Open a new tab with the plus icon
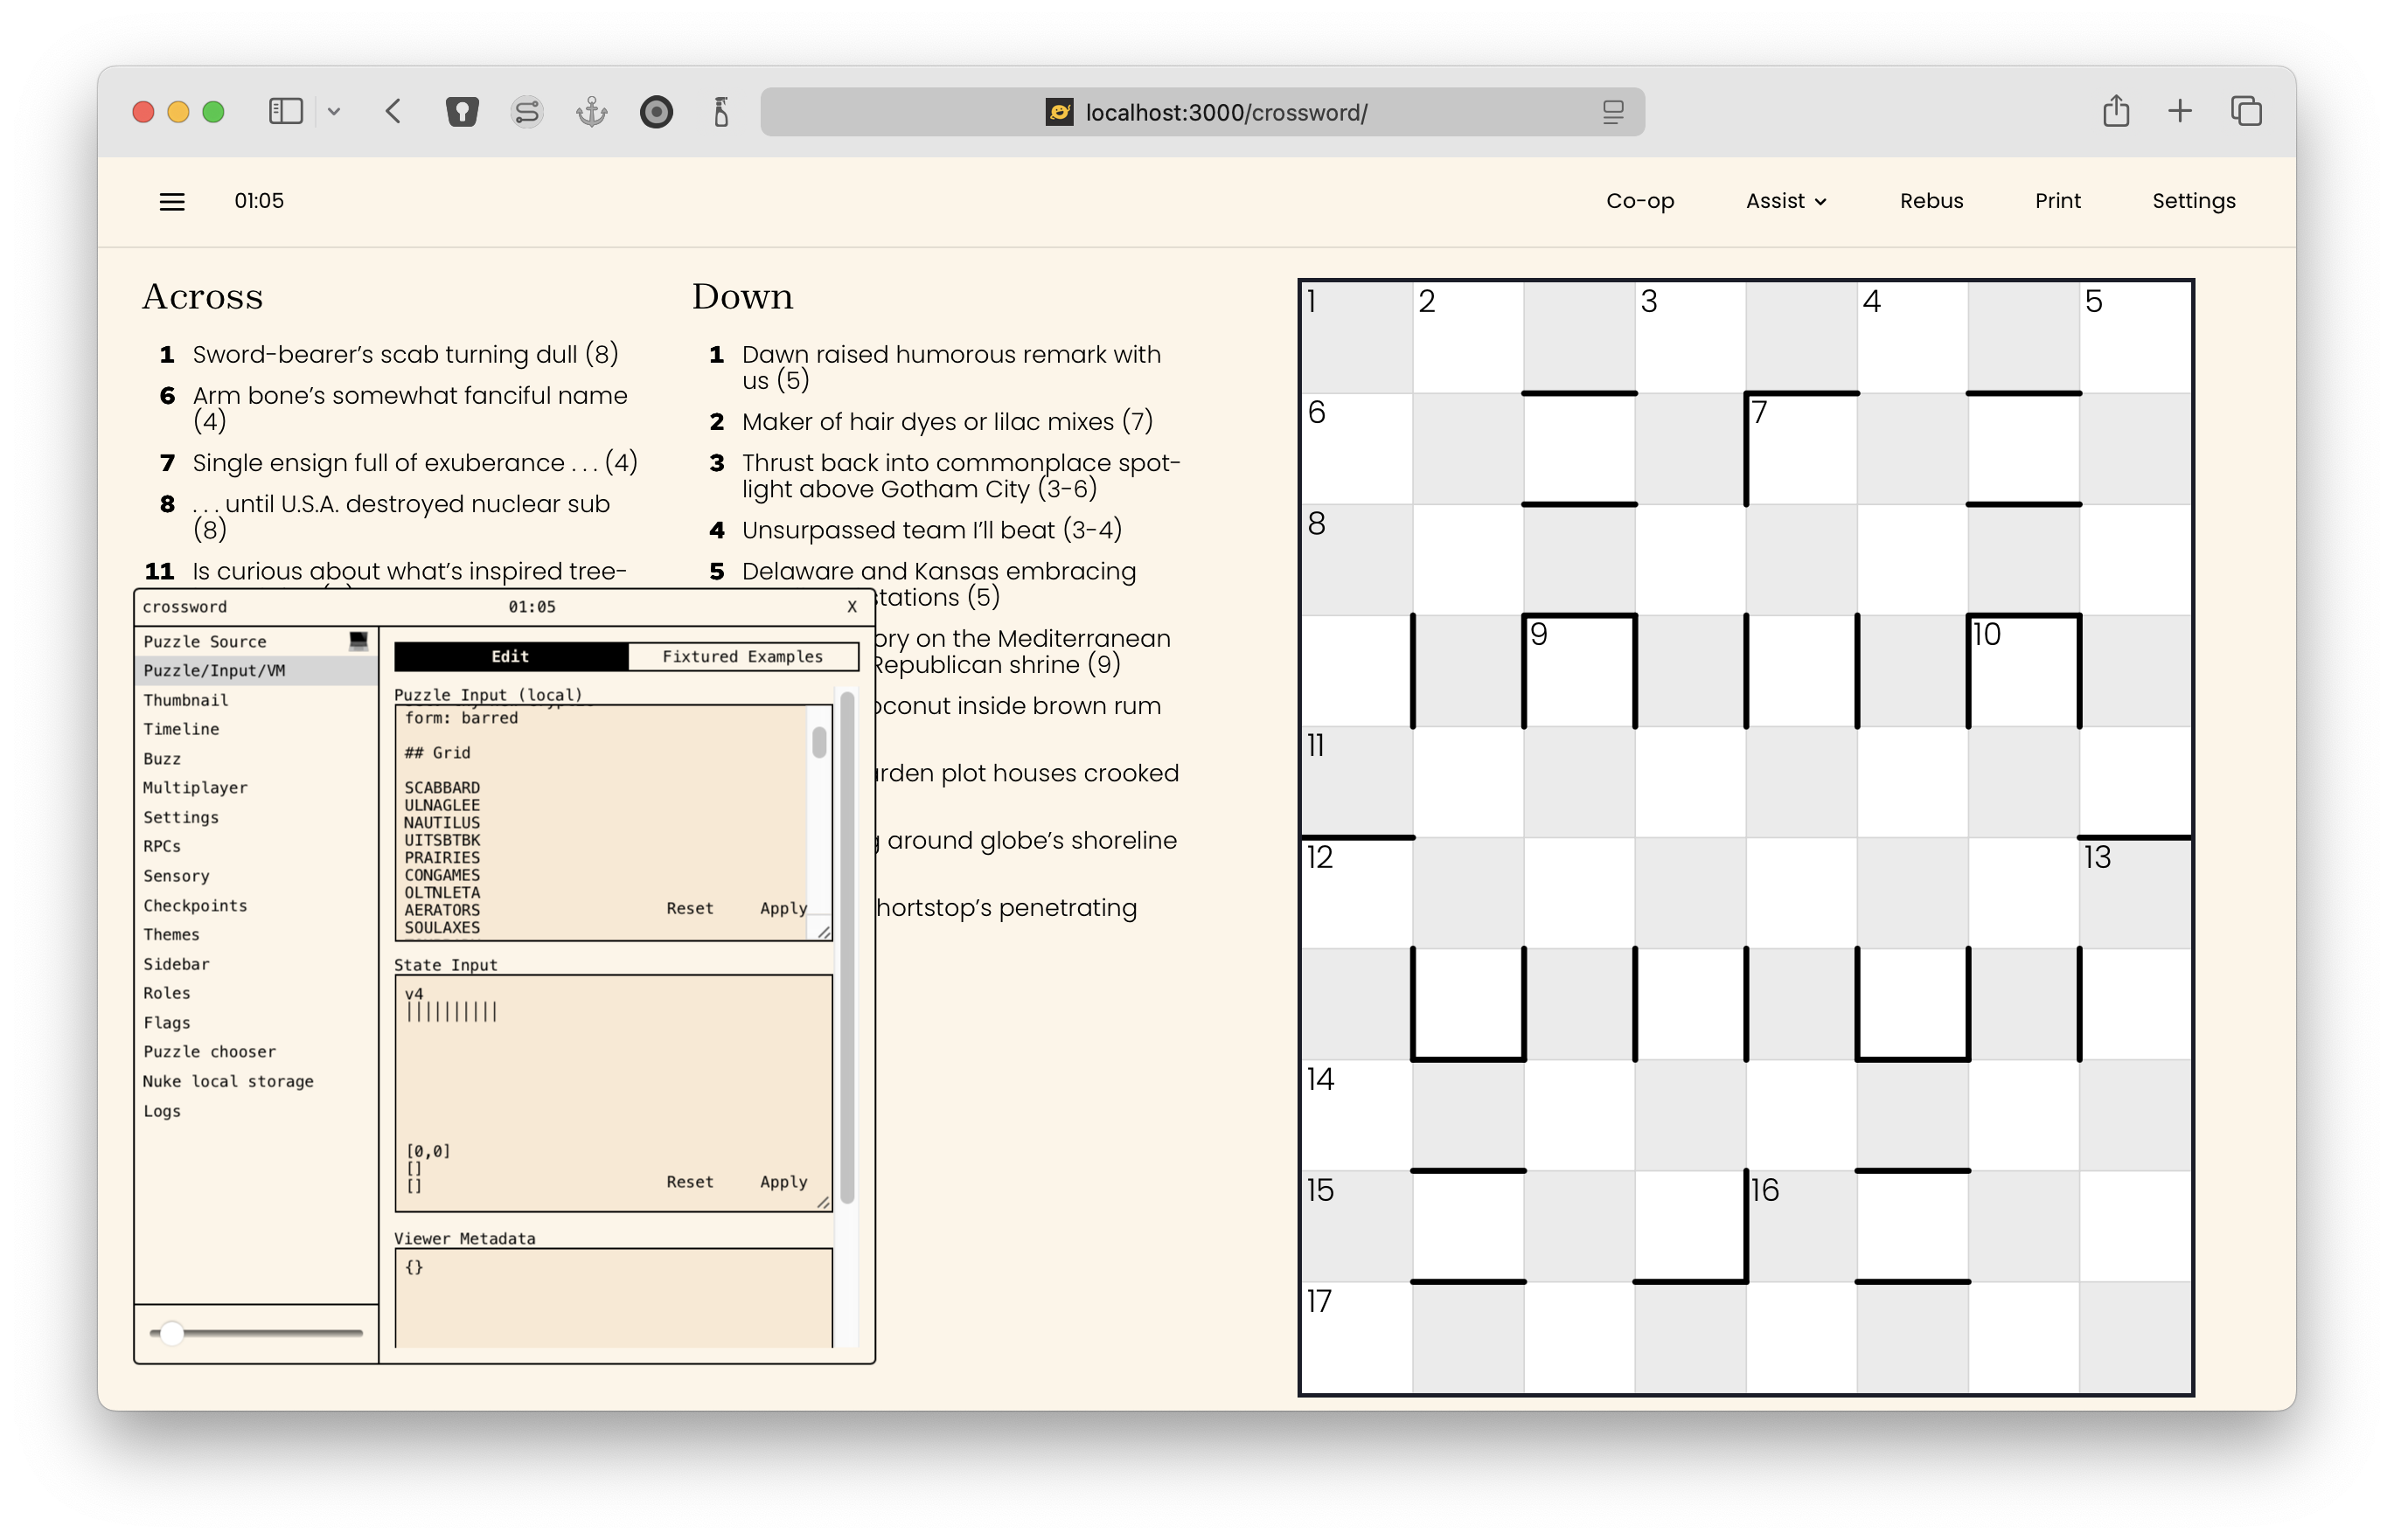The width and height of the screenshot is (2394, 1540). 2180,111
